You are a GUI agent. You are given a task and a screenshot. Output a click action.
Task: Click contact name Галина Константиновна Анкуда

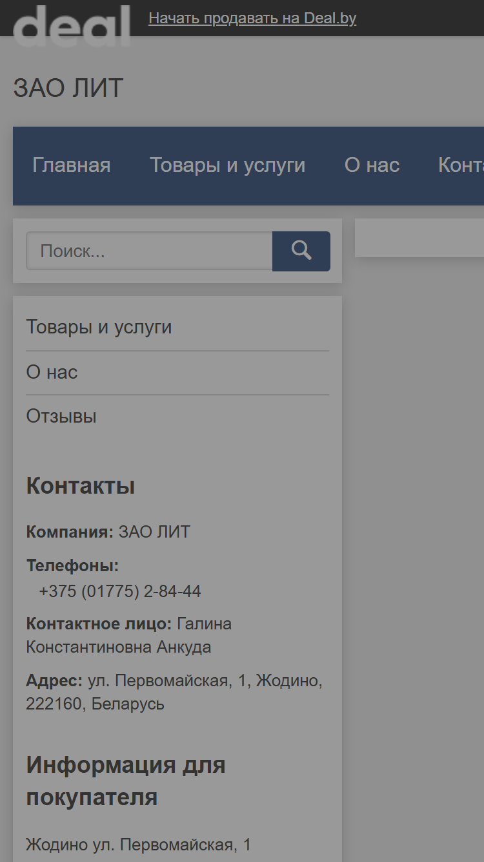pyautogui.click(x=129, y=635)
